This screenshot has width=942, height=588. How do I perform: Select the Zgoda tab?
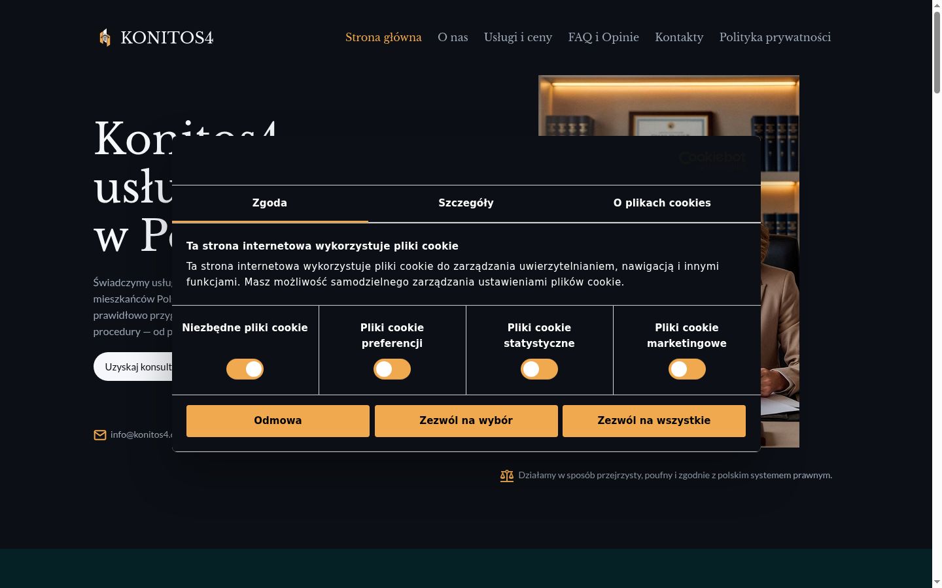tap(270, 203)
